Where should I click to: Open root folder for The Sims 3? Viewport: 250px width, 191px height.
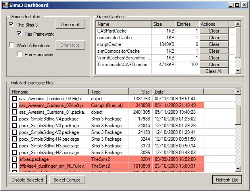[x=70, y=25]
